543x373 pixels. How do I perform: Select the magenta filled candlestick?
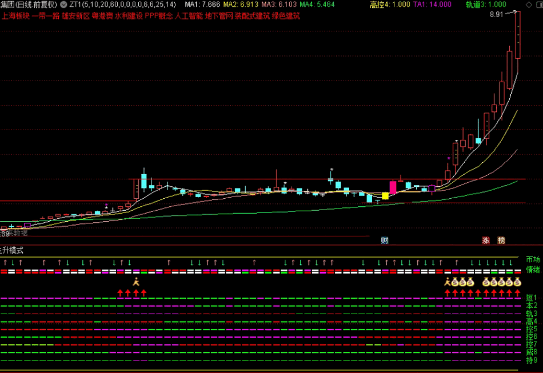click(x=393, y=187)
